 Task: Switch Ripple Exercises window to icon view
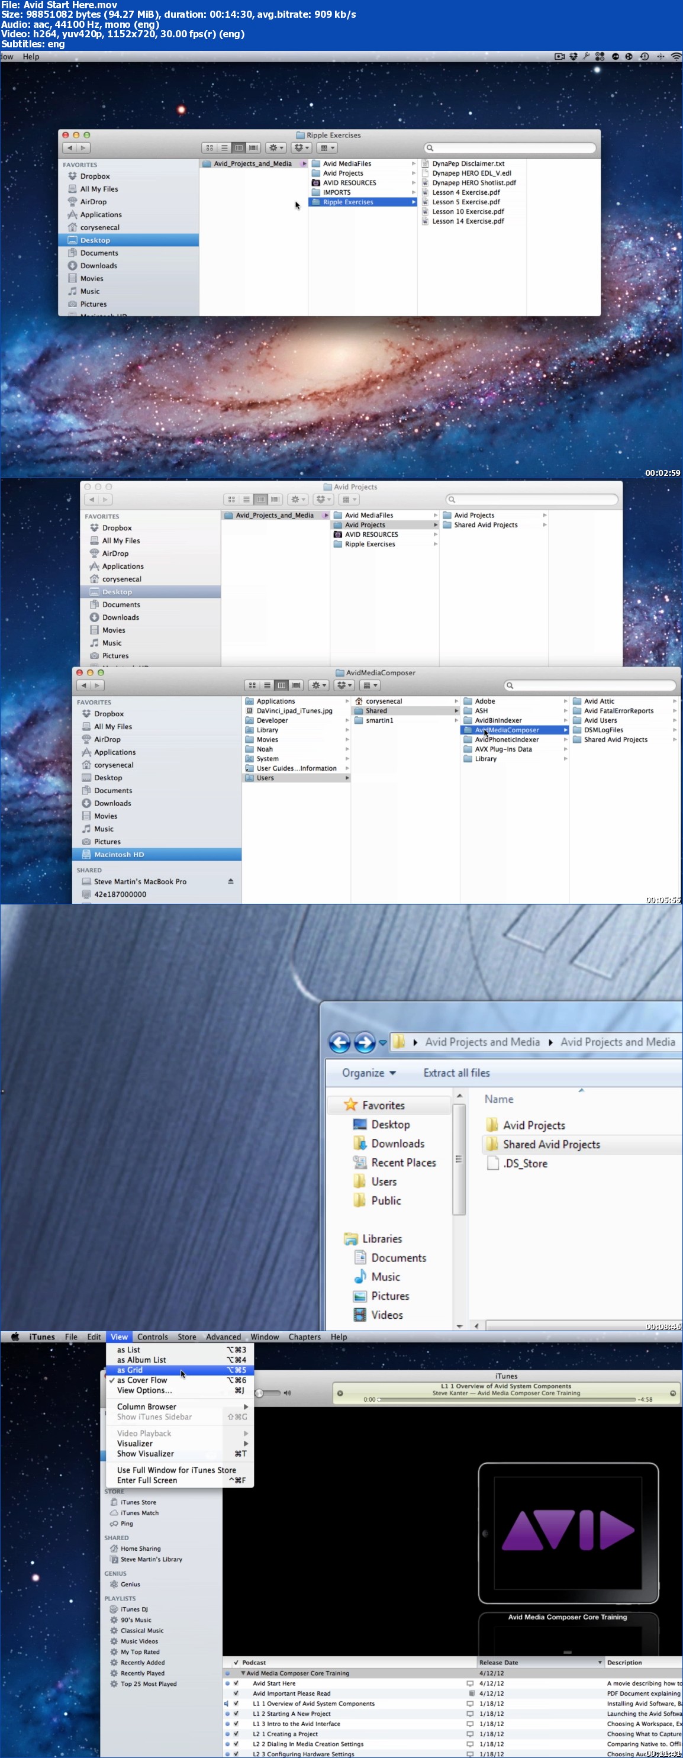pyautogui.click(x=210, y=147)
